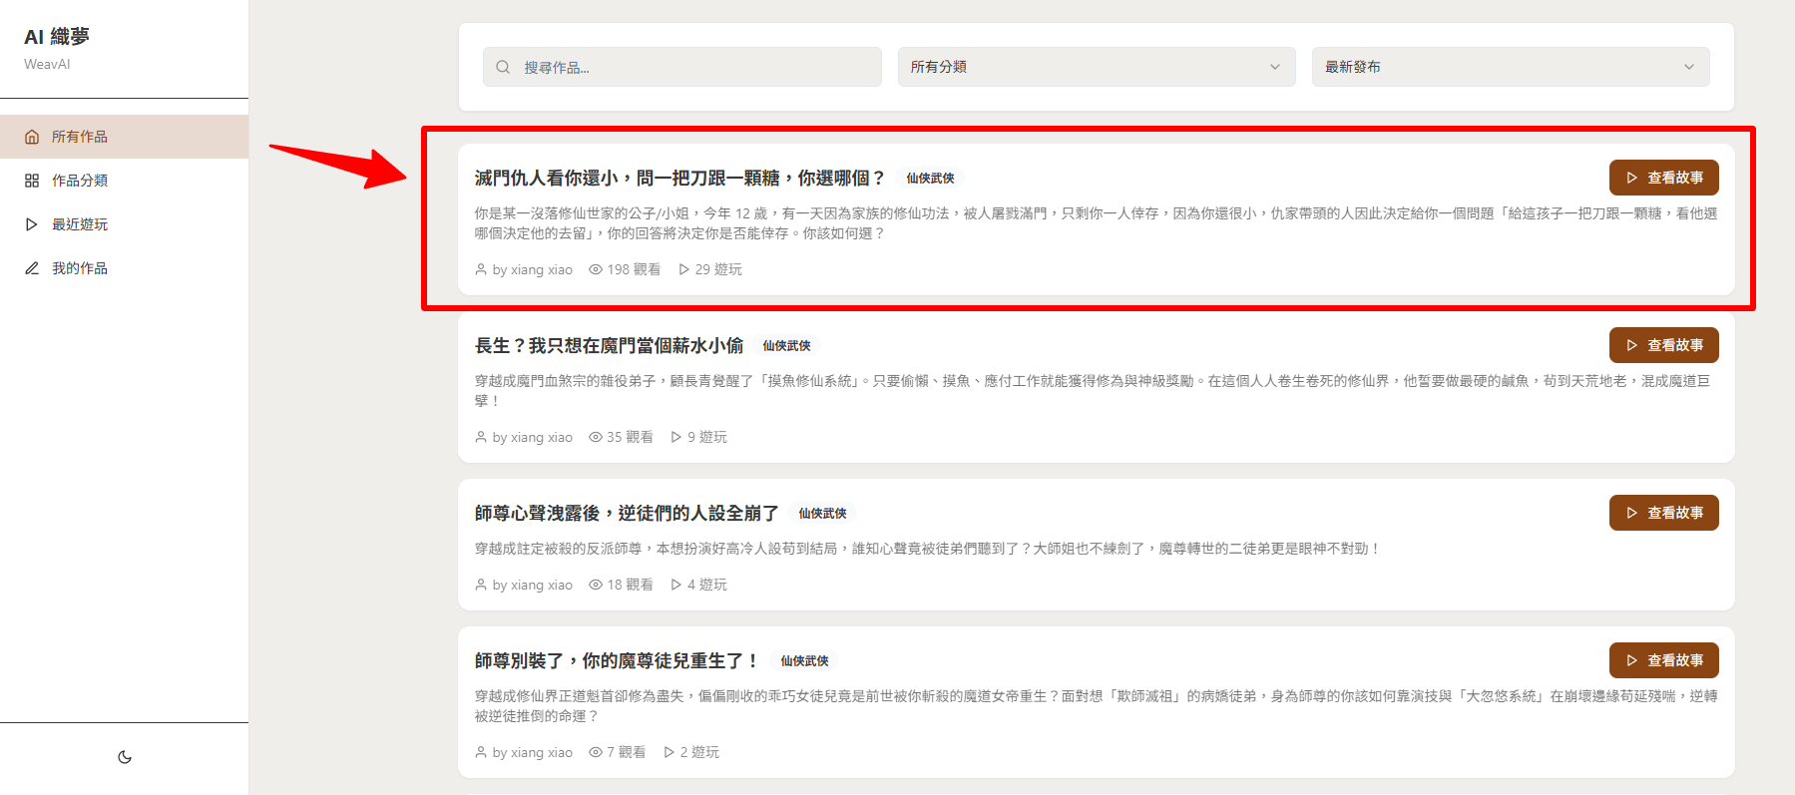The width and height of the screenshot is (1795, 795).
Task: Click the eye icon beside 198 觀看
Action: [596, 269]
